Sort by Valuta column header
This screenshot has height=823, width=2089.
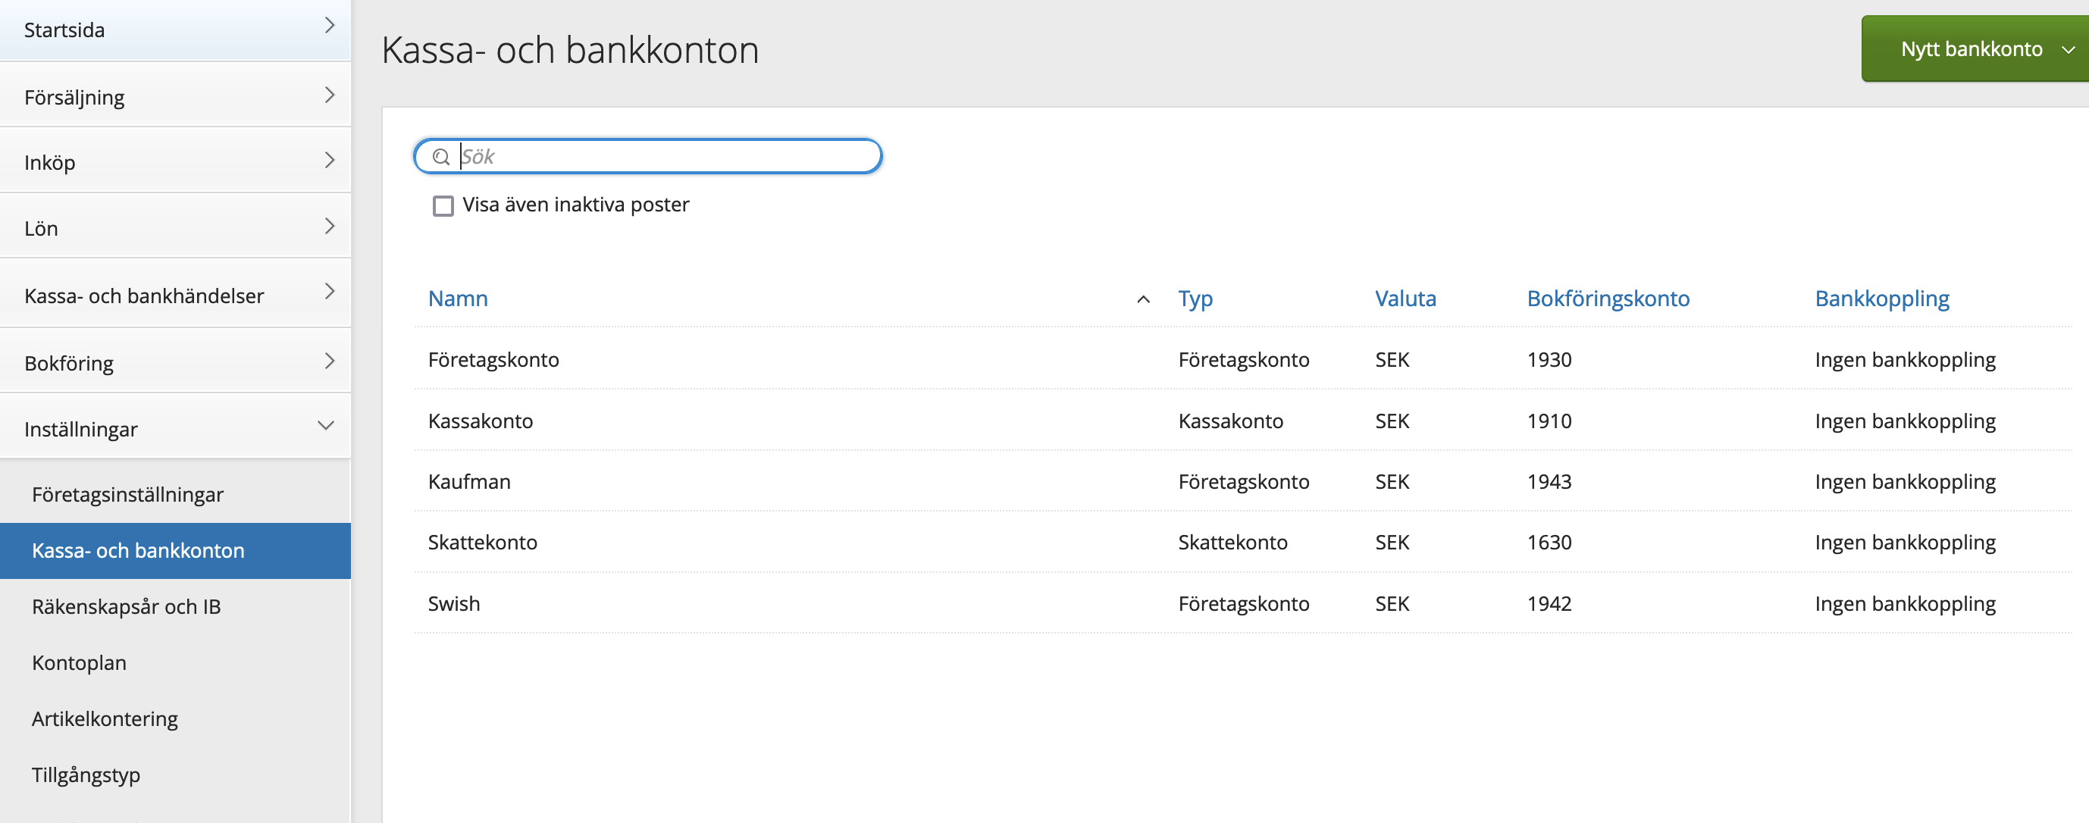pos(1405,299)
